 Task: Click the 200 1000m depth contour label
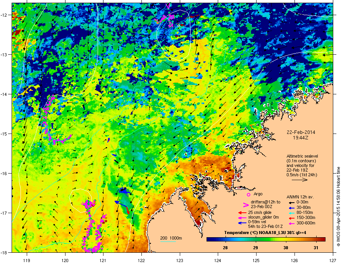coord(171,238)
